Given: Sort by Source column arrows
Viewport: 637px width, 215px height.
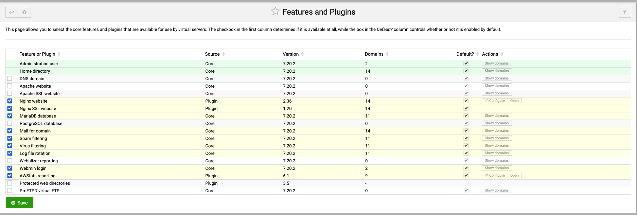Looking at the screenshot, I should [x=224, y=54].
